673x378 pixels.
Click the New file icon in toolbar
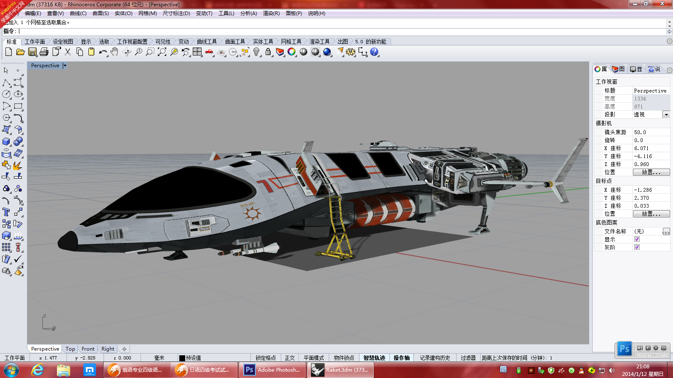coord(8,52)
